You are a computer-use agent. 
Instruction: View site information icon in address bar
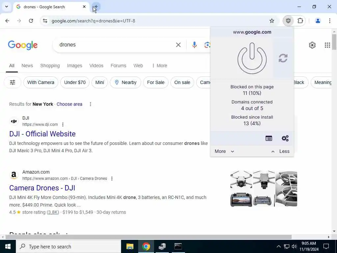45,21
